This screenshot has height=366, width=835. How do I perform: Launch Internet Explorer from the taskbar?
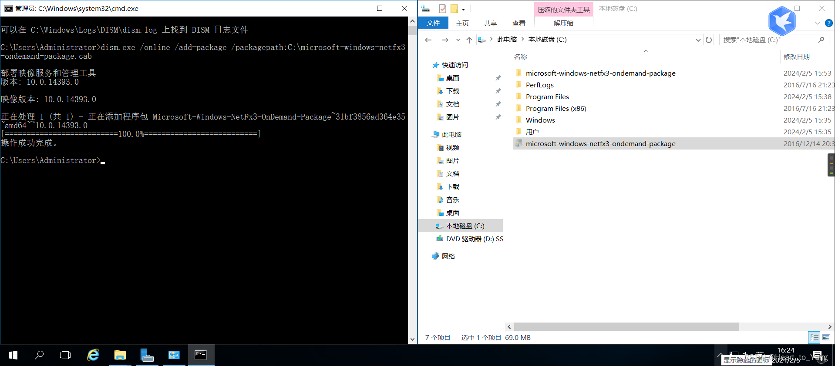(x=93, y=355)
